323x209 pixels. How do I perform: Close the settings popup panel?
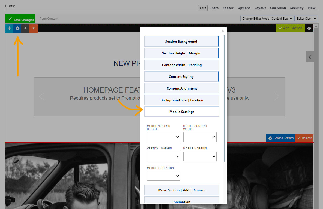[x=223, y=31]
